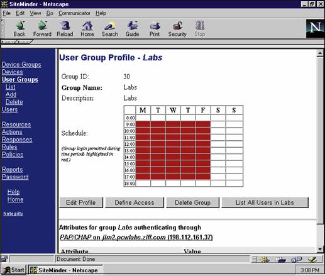Open PAP/CHAP on jim2.pcwlabs.ziff.com link

[x=136, y=237]
